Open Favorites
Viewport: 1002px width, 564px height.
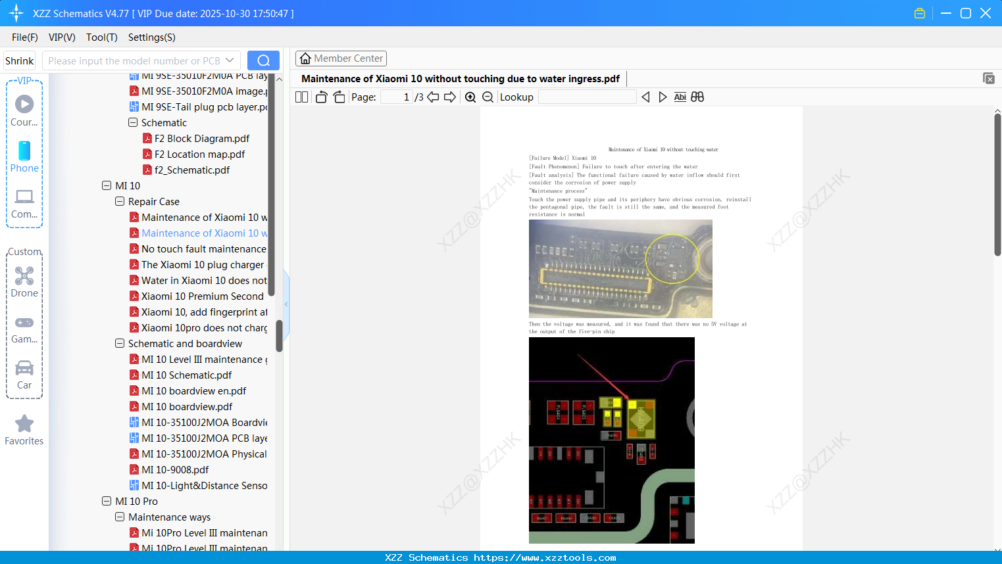pyautogui.click(x=24, y=431)
